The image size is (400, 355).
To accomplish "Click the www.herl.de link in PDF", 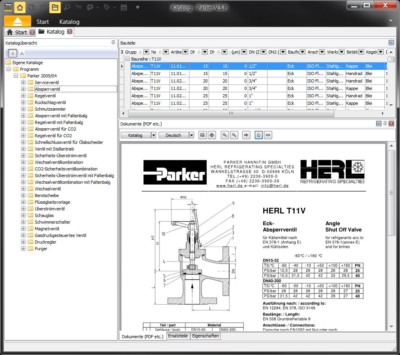I will coord(230,186).
